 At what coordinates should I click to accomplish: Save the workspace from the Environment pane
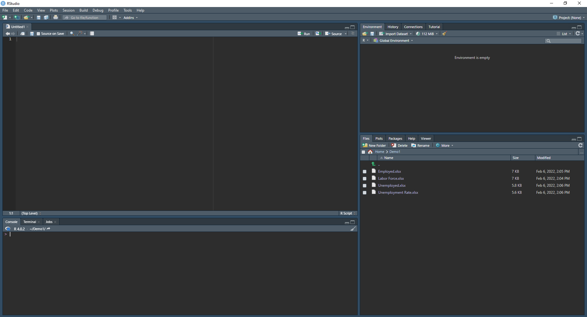click(x=372, y=34)
